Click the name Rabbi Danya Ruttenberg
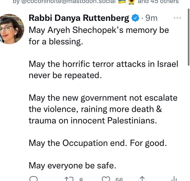Screen dimensions: 190x181 (x=79, y=18)
